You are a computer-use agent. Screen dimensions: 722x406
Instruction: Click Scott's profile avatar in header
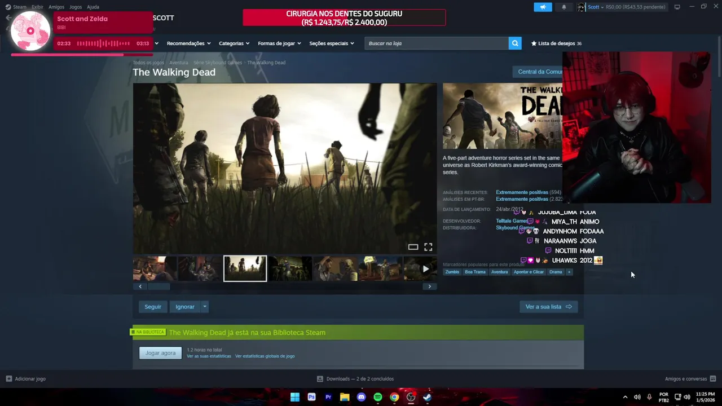tap(581, 7)
